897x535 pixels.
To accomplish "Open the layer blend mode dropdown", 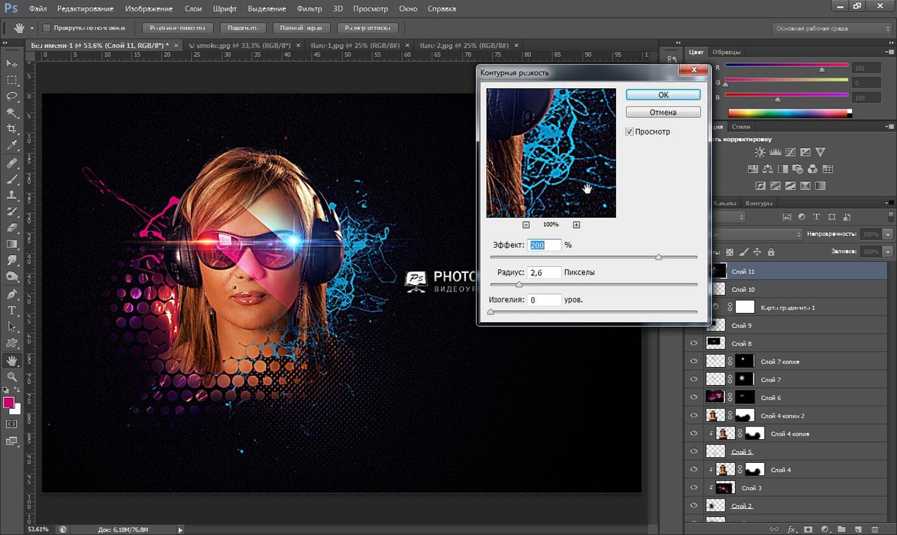I will (x=757, y=234).
